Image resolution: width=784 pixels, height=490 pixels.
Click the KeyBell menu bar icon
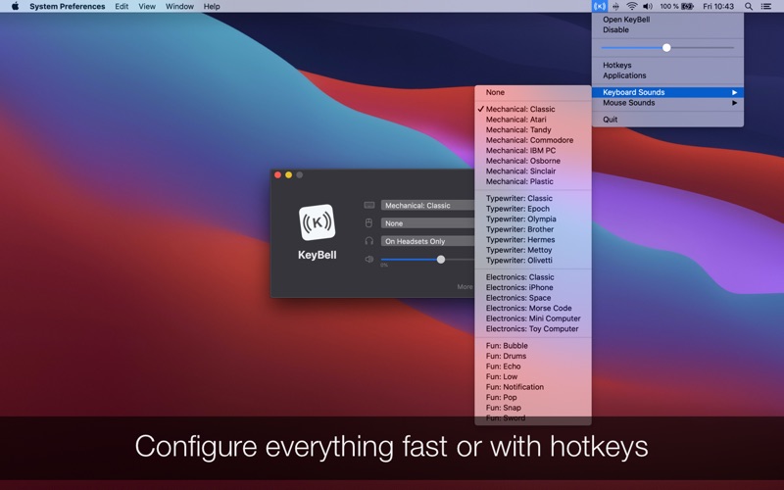pos(599,7)
